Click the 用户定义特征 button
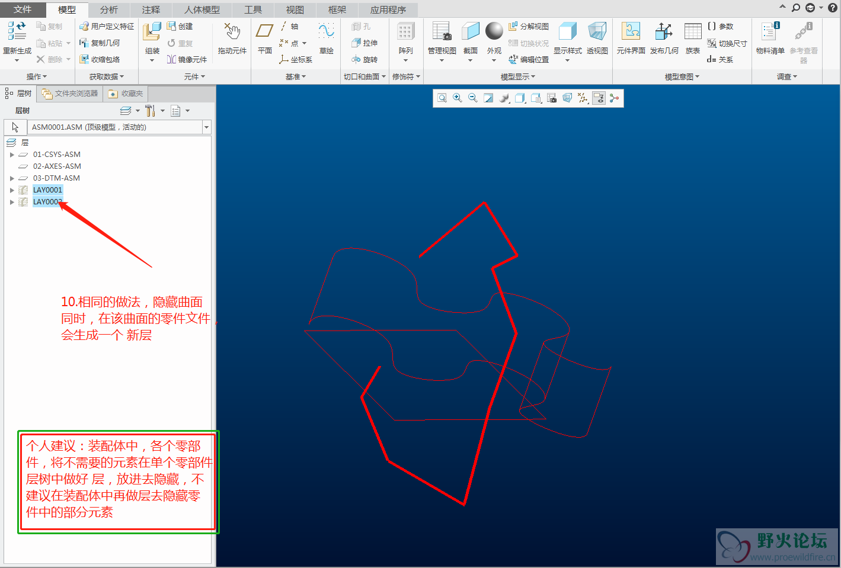Screen dimensions: 841x568 click(107, 26)
